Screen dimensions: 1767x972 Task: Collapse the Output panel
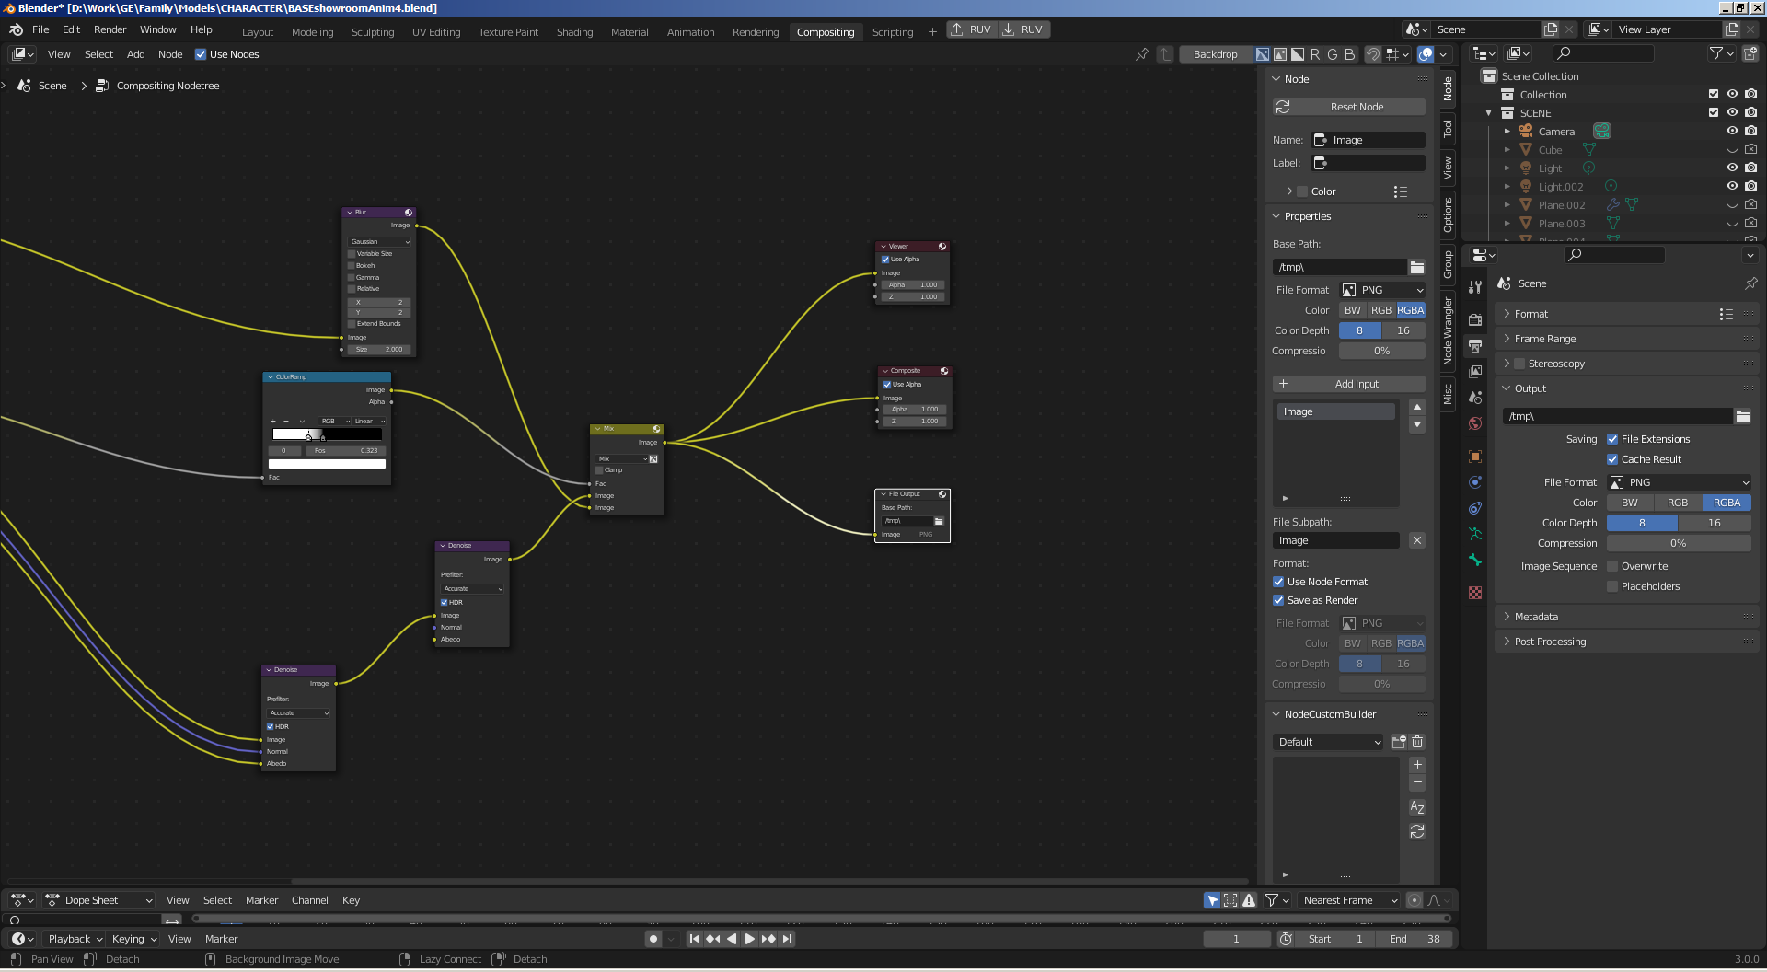[1530, 388]
